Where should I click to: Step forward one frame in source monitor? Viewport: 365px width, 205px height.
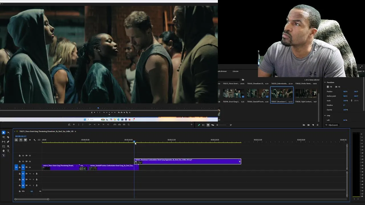[x=103, y=124]
